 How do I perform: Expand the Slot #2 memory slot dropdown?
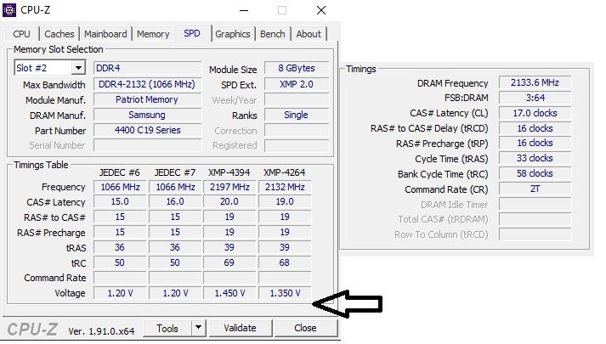(78, 68)
